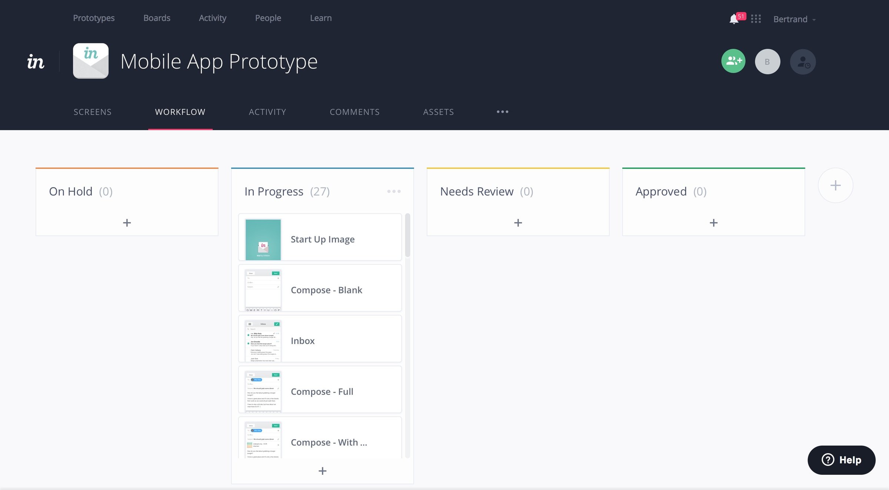889x490 pixels.
Task: Add a card to Needs Review column
Action: tap(518, 223)
